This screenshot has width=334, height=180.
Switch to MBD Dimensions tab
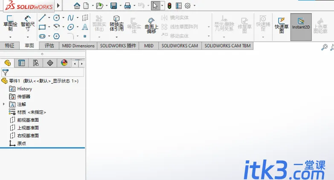78,46
